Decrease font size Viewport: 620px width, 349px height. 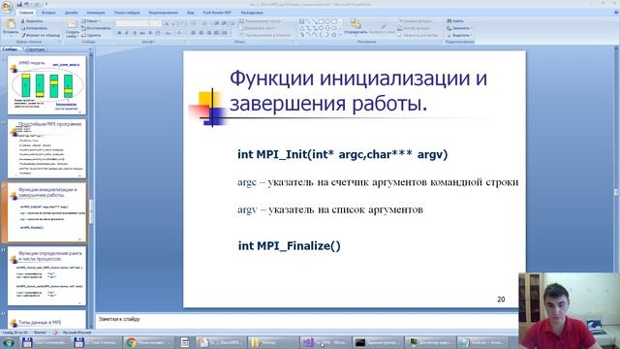[x=173, y=23]
